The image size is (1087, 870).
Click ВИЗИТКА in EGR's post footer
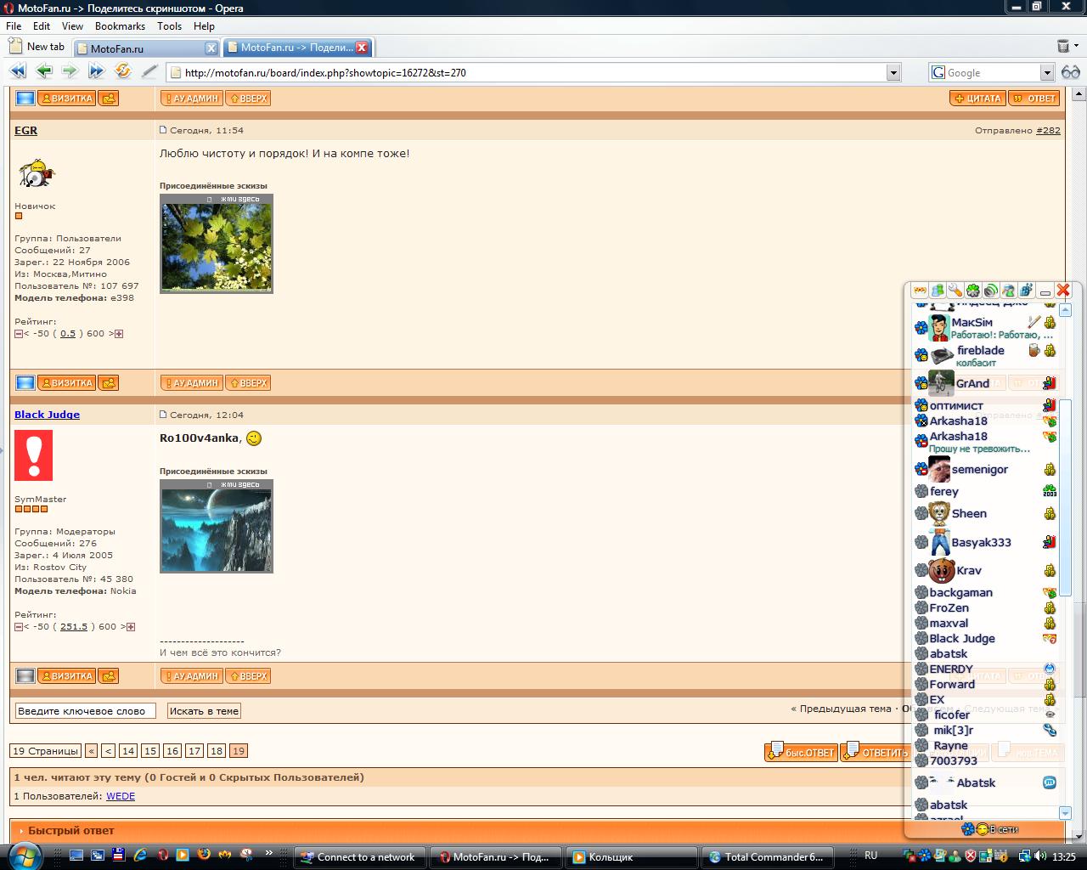66,383
